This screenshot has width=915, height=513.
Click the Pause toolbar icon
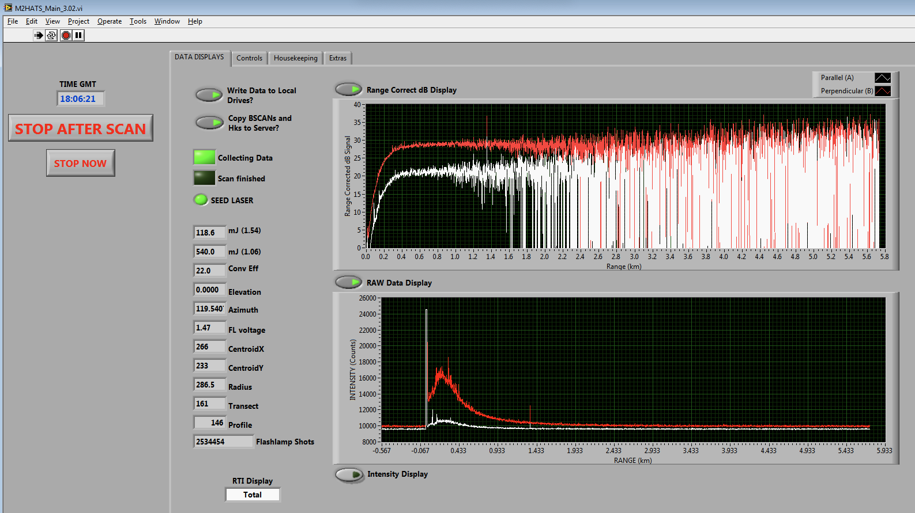[x=79, y=35]
